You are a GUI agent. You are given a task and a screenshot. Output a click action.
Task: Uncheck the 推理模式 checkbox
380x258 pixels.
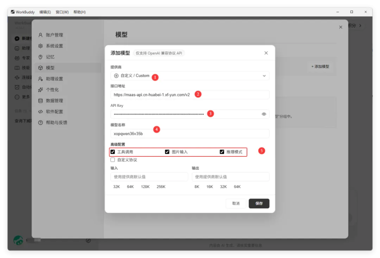tap(222, 152)
